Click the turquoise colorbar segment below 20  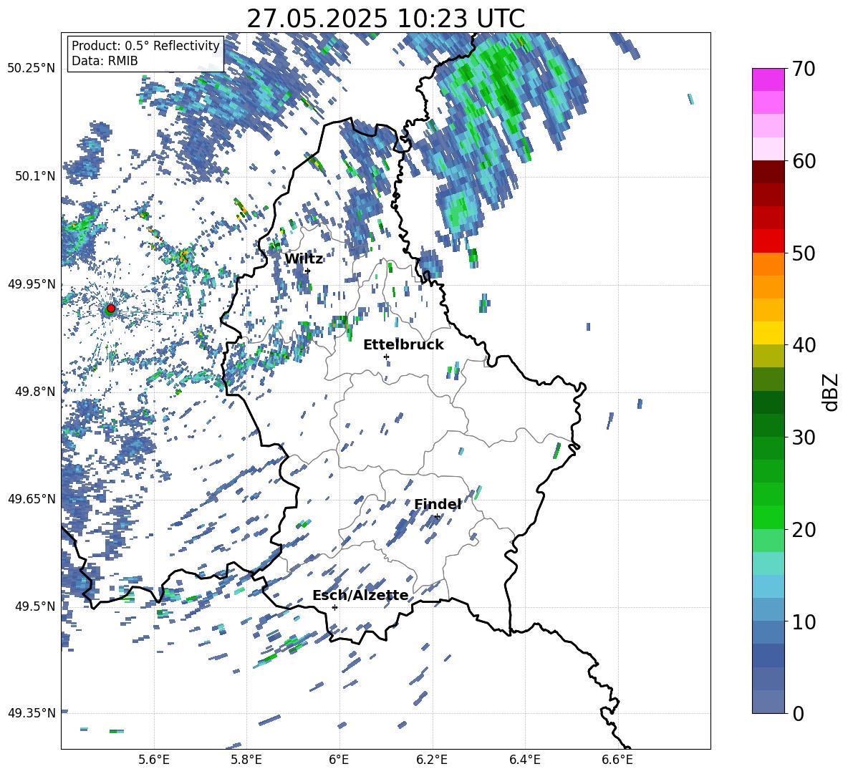[768, 563]
